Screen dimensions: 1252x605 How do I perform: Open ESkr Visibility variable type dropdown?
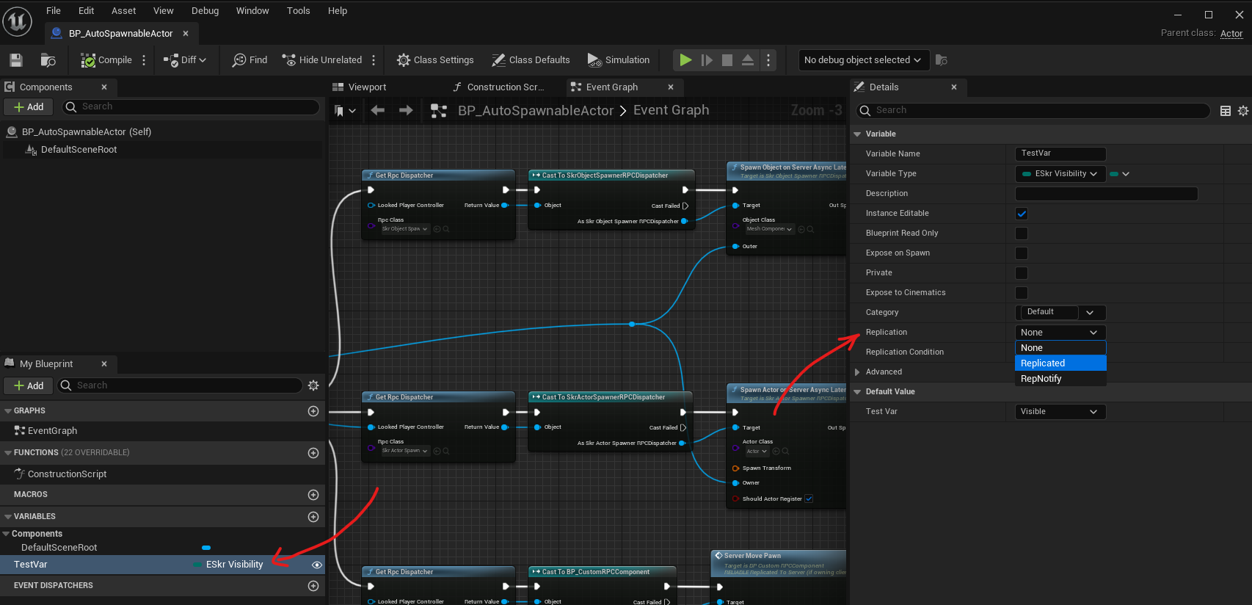click(x=1060, y=174)
